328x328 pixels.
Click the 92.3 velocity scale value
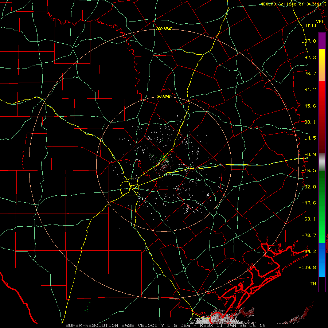click(310, 57)
